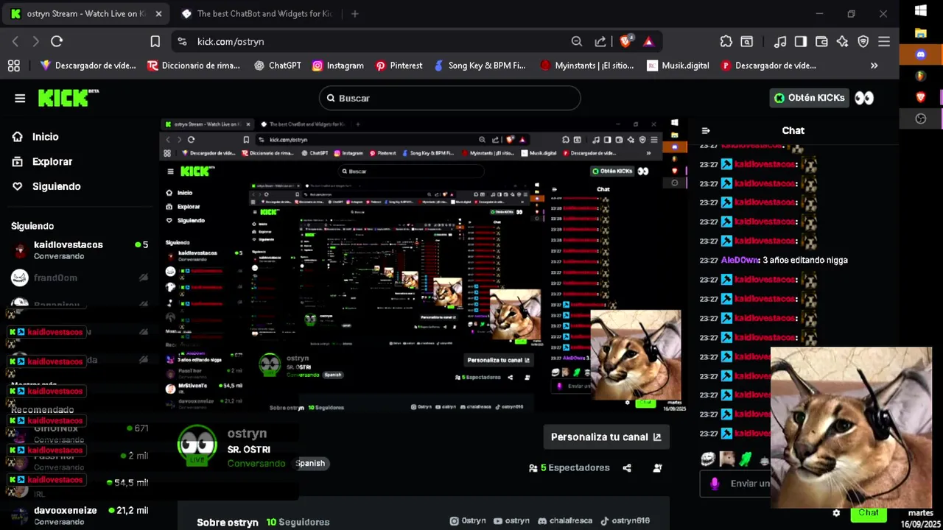The width and height of the screenshot is (943, 530).
Task: Open Brave playlist music note icon
Action: tap(780, 42)
